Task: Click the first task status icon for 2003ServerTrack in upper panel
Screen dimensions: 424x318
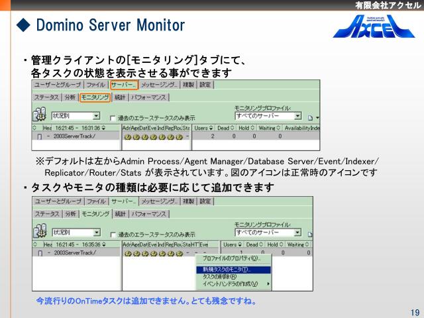Action: pos(127,136)
